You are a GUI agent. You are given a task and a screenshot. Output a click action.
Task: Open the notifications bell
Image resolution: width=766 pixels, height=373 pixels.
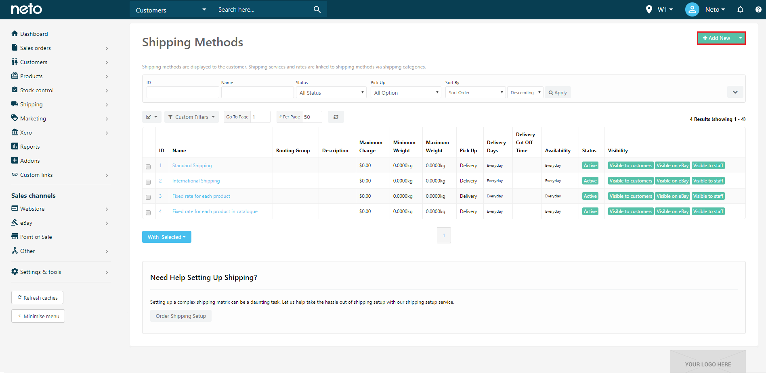point(740,9)
